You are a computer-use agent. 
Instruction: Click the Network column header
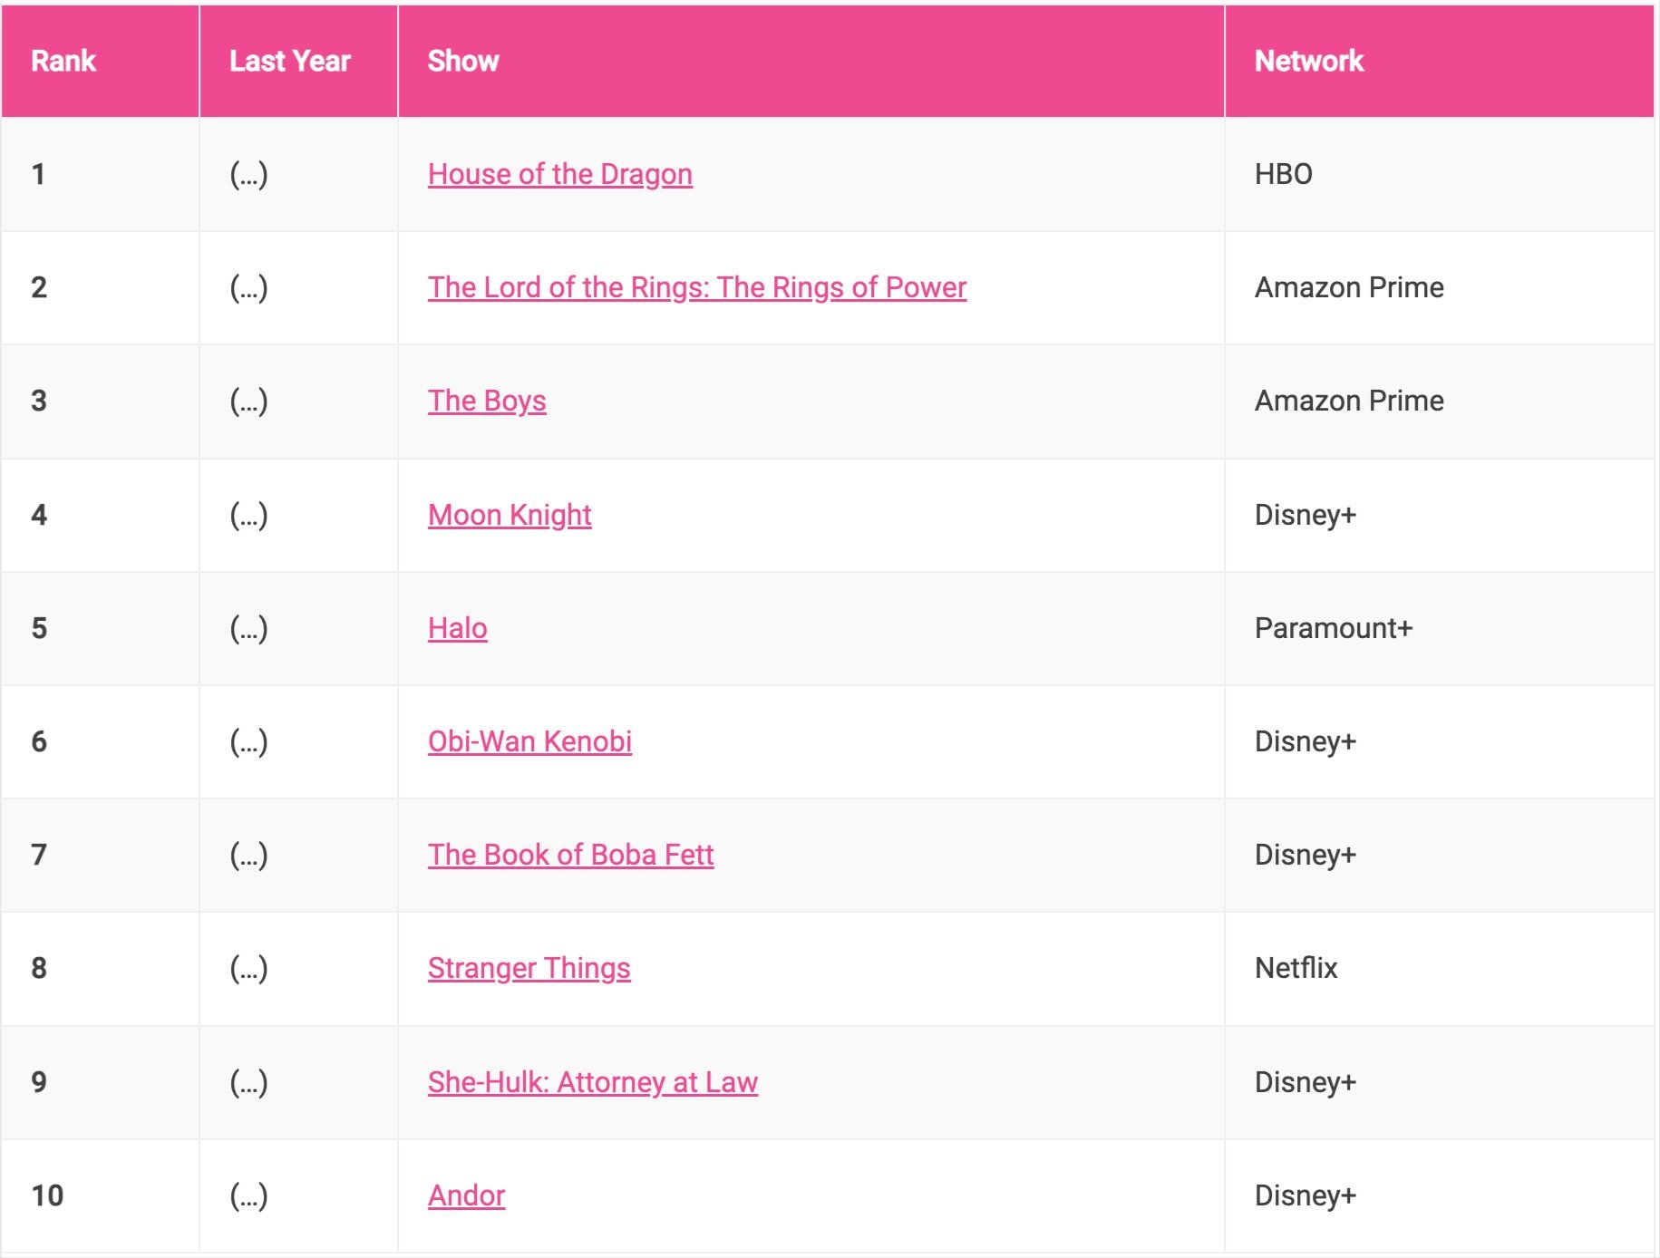(1308, 61)
